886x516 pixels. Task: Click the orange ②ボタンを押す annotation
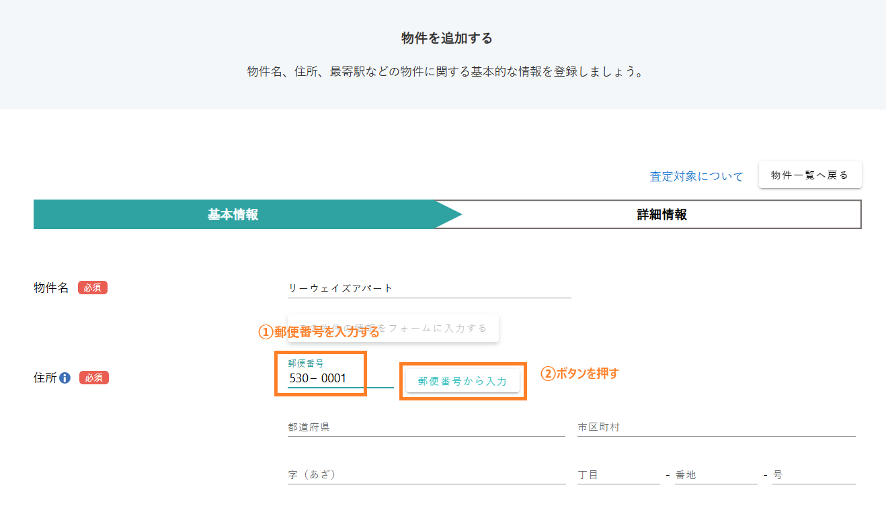(579, 374)
